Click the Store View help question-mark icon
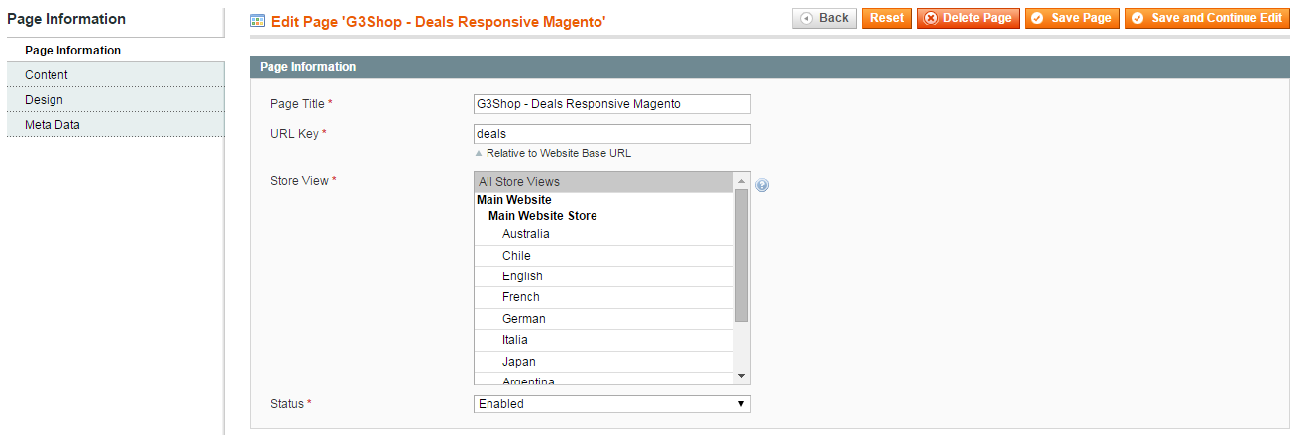This screenshot has width=1301, height=435. click(x=762, y=185)
